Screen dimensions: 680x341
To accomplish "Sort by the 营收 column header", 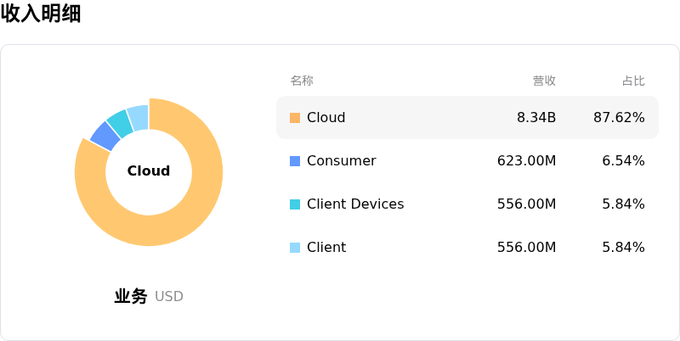I will [544, 81].
